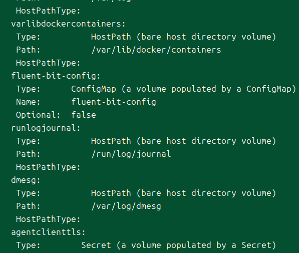Click the agentclienttls volume heading
Image resolution: width=299 pixels, height=253 pixels.
click(48, 232)
